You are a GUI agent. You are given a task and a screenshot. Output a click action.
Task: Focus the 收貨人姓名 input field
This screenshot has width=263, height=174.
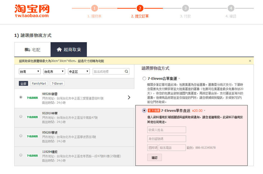coord(166,130)
